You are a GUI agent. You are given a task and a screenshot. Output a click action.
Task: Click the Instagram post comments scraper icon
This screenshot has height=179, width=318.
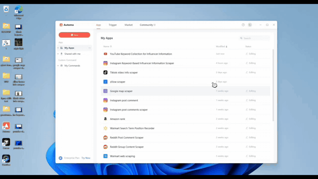tap(105, 109)
